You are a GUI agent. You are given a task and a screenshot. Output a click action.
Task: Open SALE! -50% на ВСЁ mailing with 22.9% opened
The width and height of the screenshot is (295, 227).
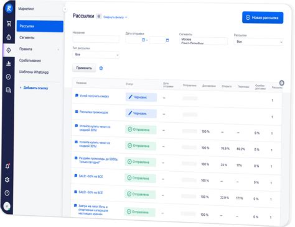[x=91, y=192]
